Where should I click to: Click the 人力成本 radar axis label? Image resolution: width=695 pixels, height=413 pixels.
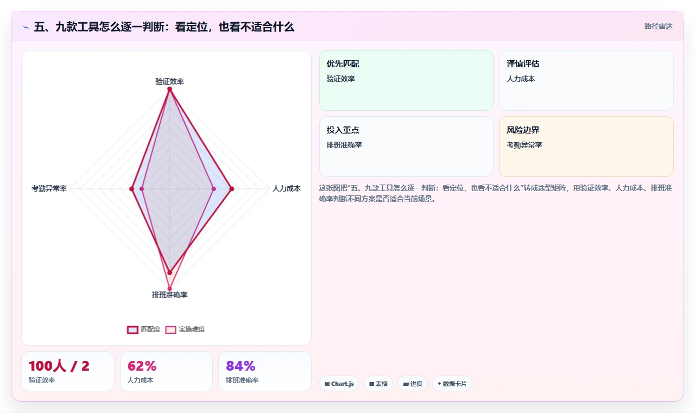(x=287, y=189)
